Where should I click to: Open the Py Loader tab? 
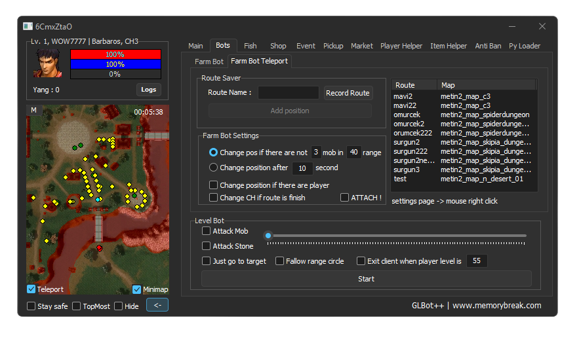click(525, 46)
